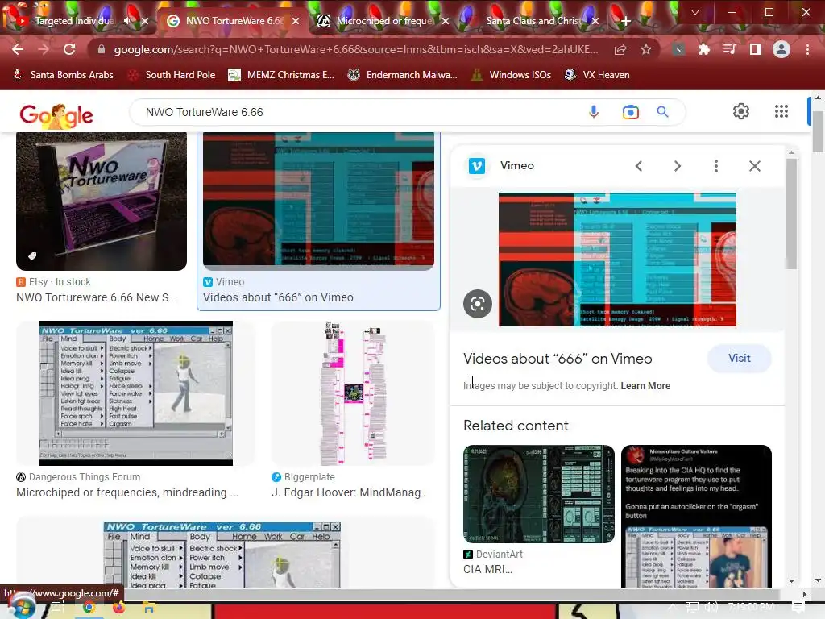Switch to the Microchiped or frequencies tab
This screenshot has width=825, height=619.
coord(384,21)
